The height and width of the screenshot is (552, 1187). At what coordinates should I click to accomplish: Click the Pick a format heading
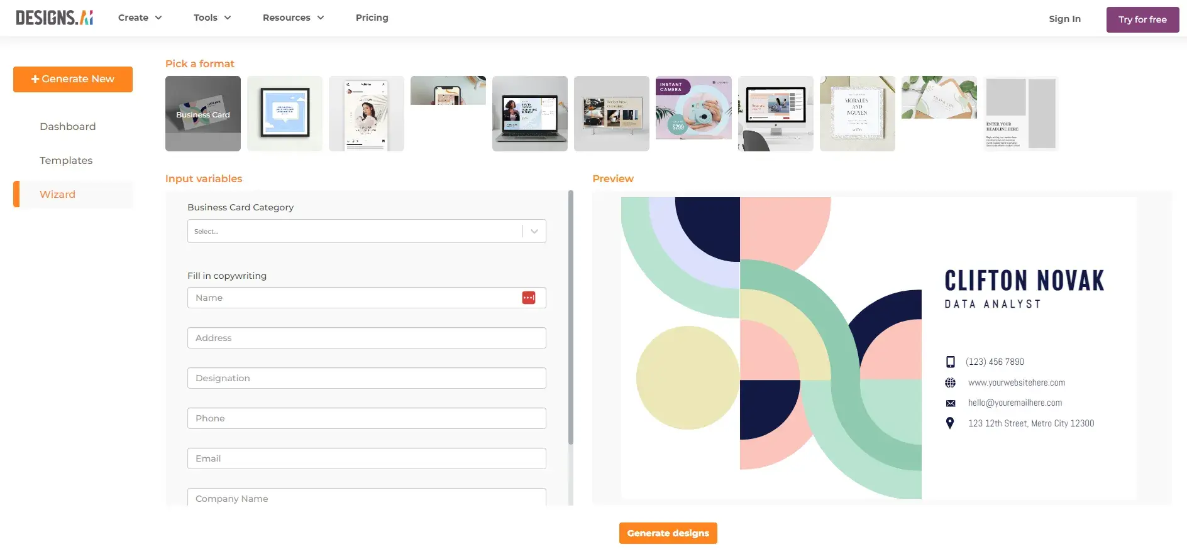200,63
